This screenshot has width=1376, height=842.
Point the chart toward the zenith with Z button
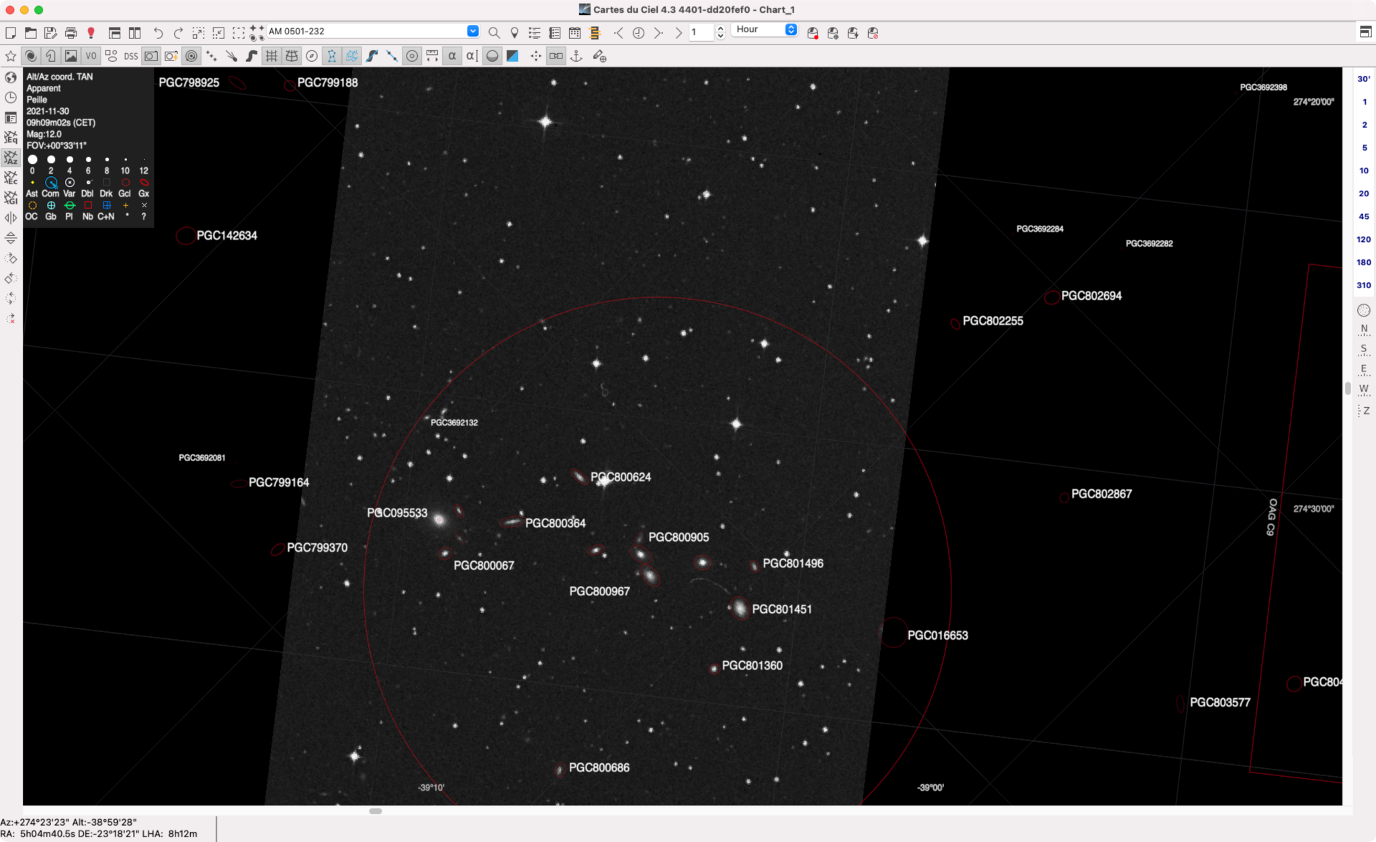[x=1363, y=411]
